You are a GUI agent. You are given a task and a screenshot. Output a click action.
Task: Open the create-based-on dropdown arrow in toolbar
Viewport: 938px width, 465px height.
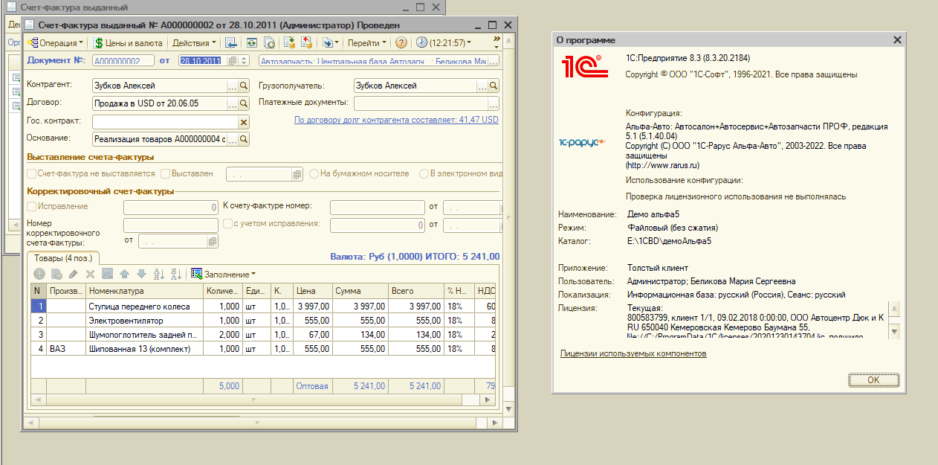[337, 42]
